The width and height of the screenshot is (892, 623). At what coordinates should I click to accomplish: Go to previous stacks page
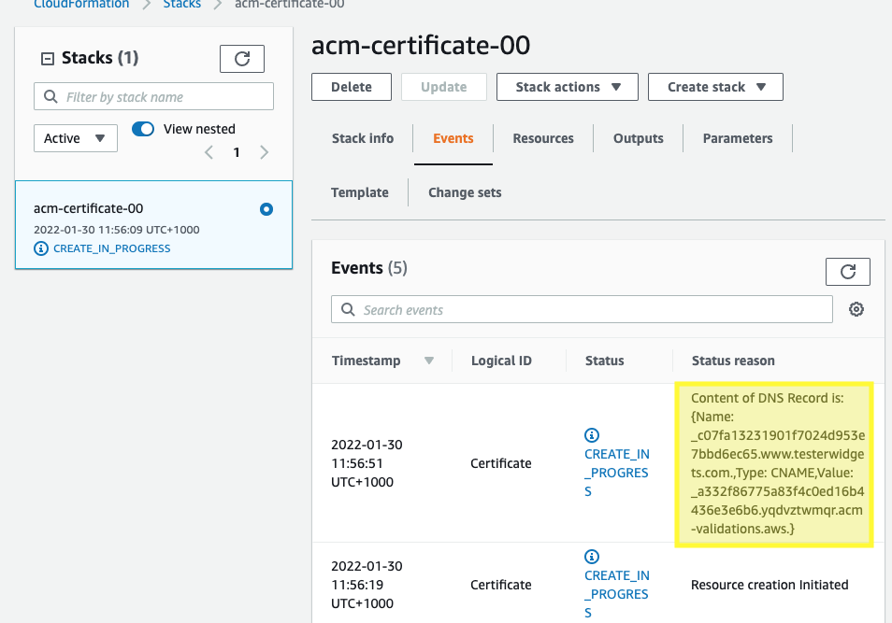209,152
